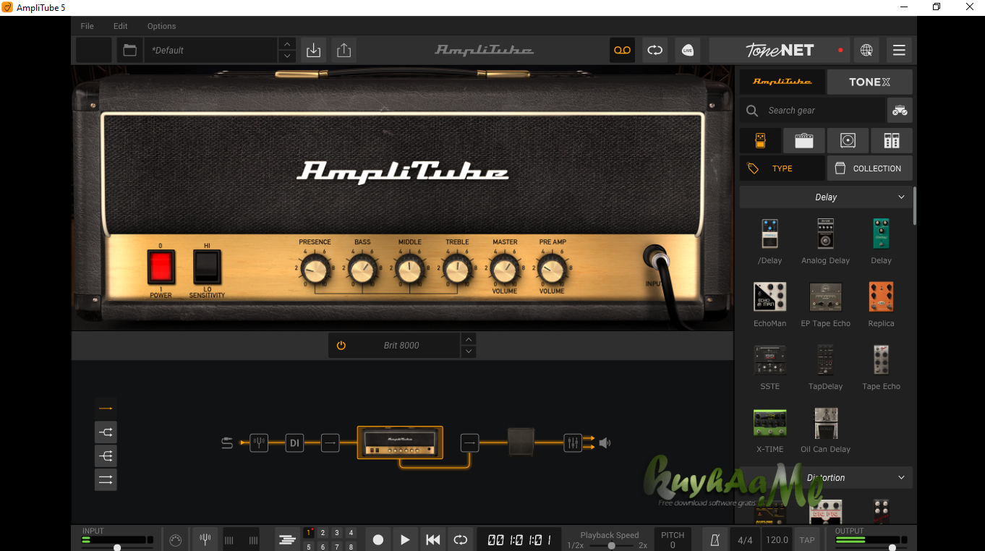Open the preset browser folder icon
The image size is (985, 551).
pyautogui.click(x=129, y=51)
